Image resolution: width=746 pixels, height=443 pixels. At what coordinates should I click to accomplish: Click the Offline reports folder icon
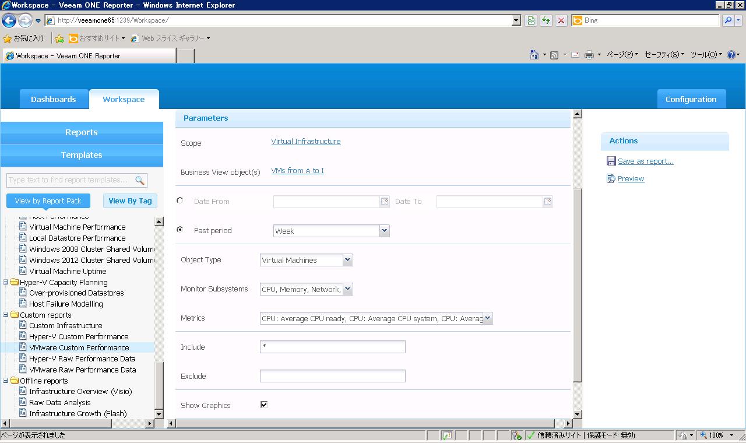15,381
